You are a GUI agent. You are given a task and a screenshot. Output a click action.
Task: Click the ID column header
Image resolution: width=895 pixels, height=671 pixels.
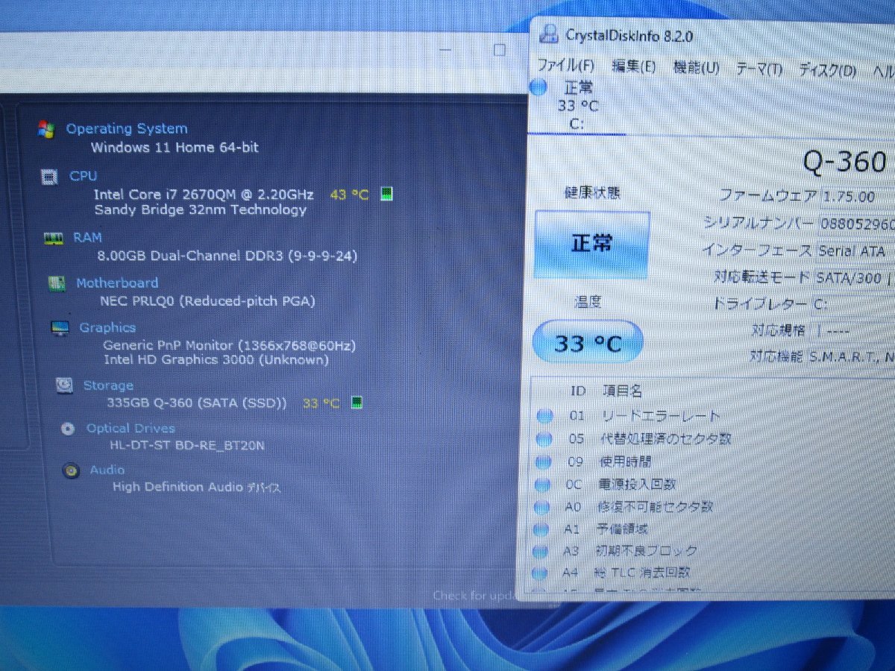tap(578, 391)
